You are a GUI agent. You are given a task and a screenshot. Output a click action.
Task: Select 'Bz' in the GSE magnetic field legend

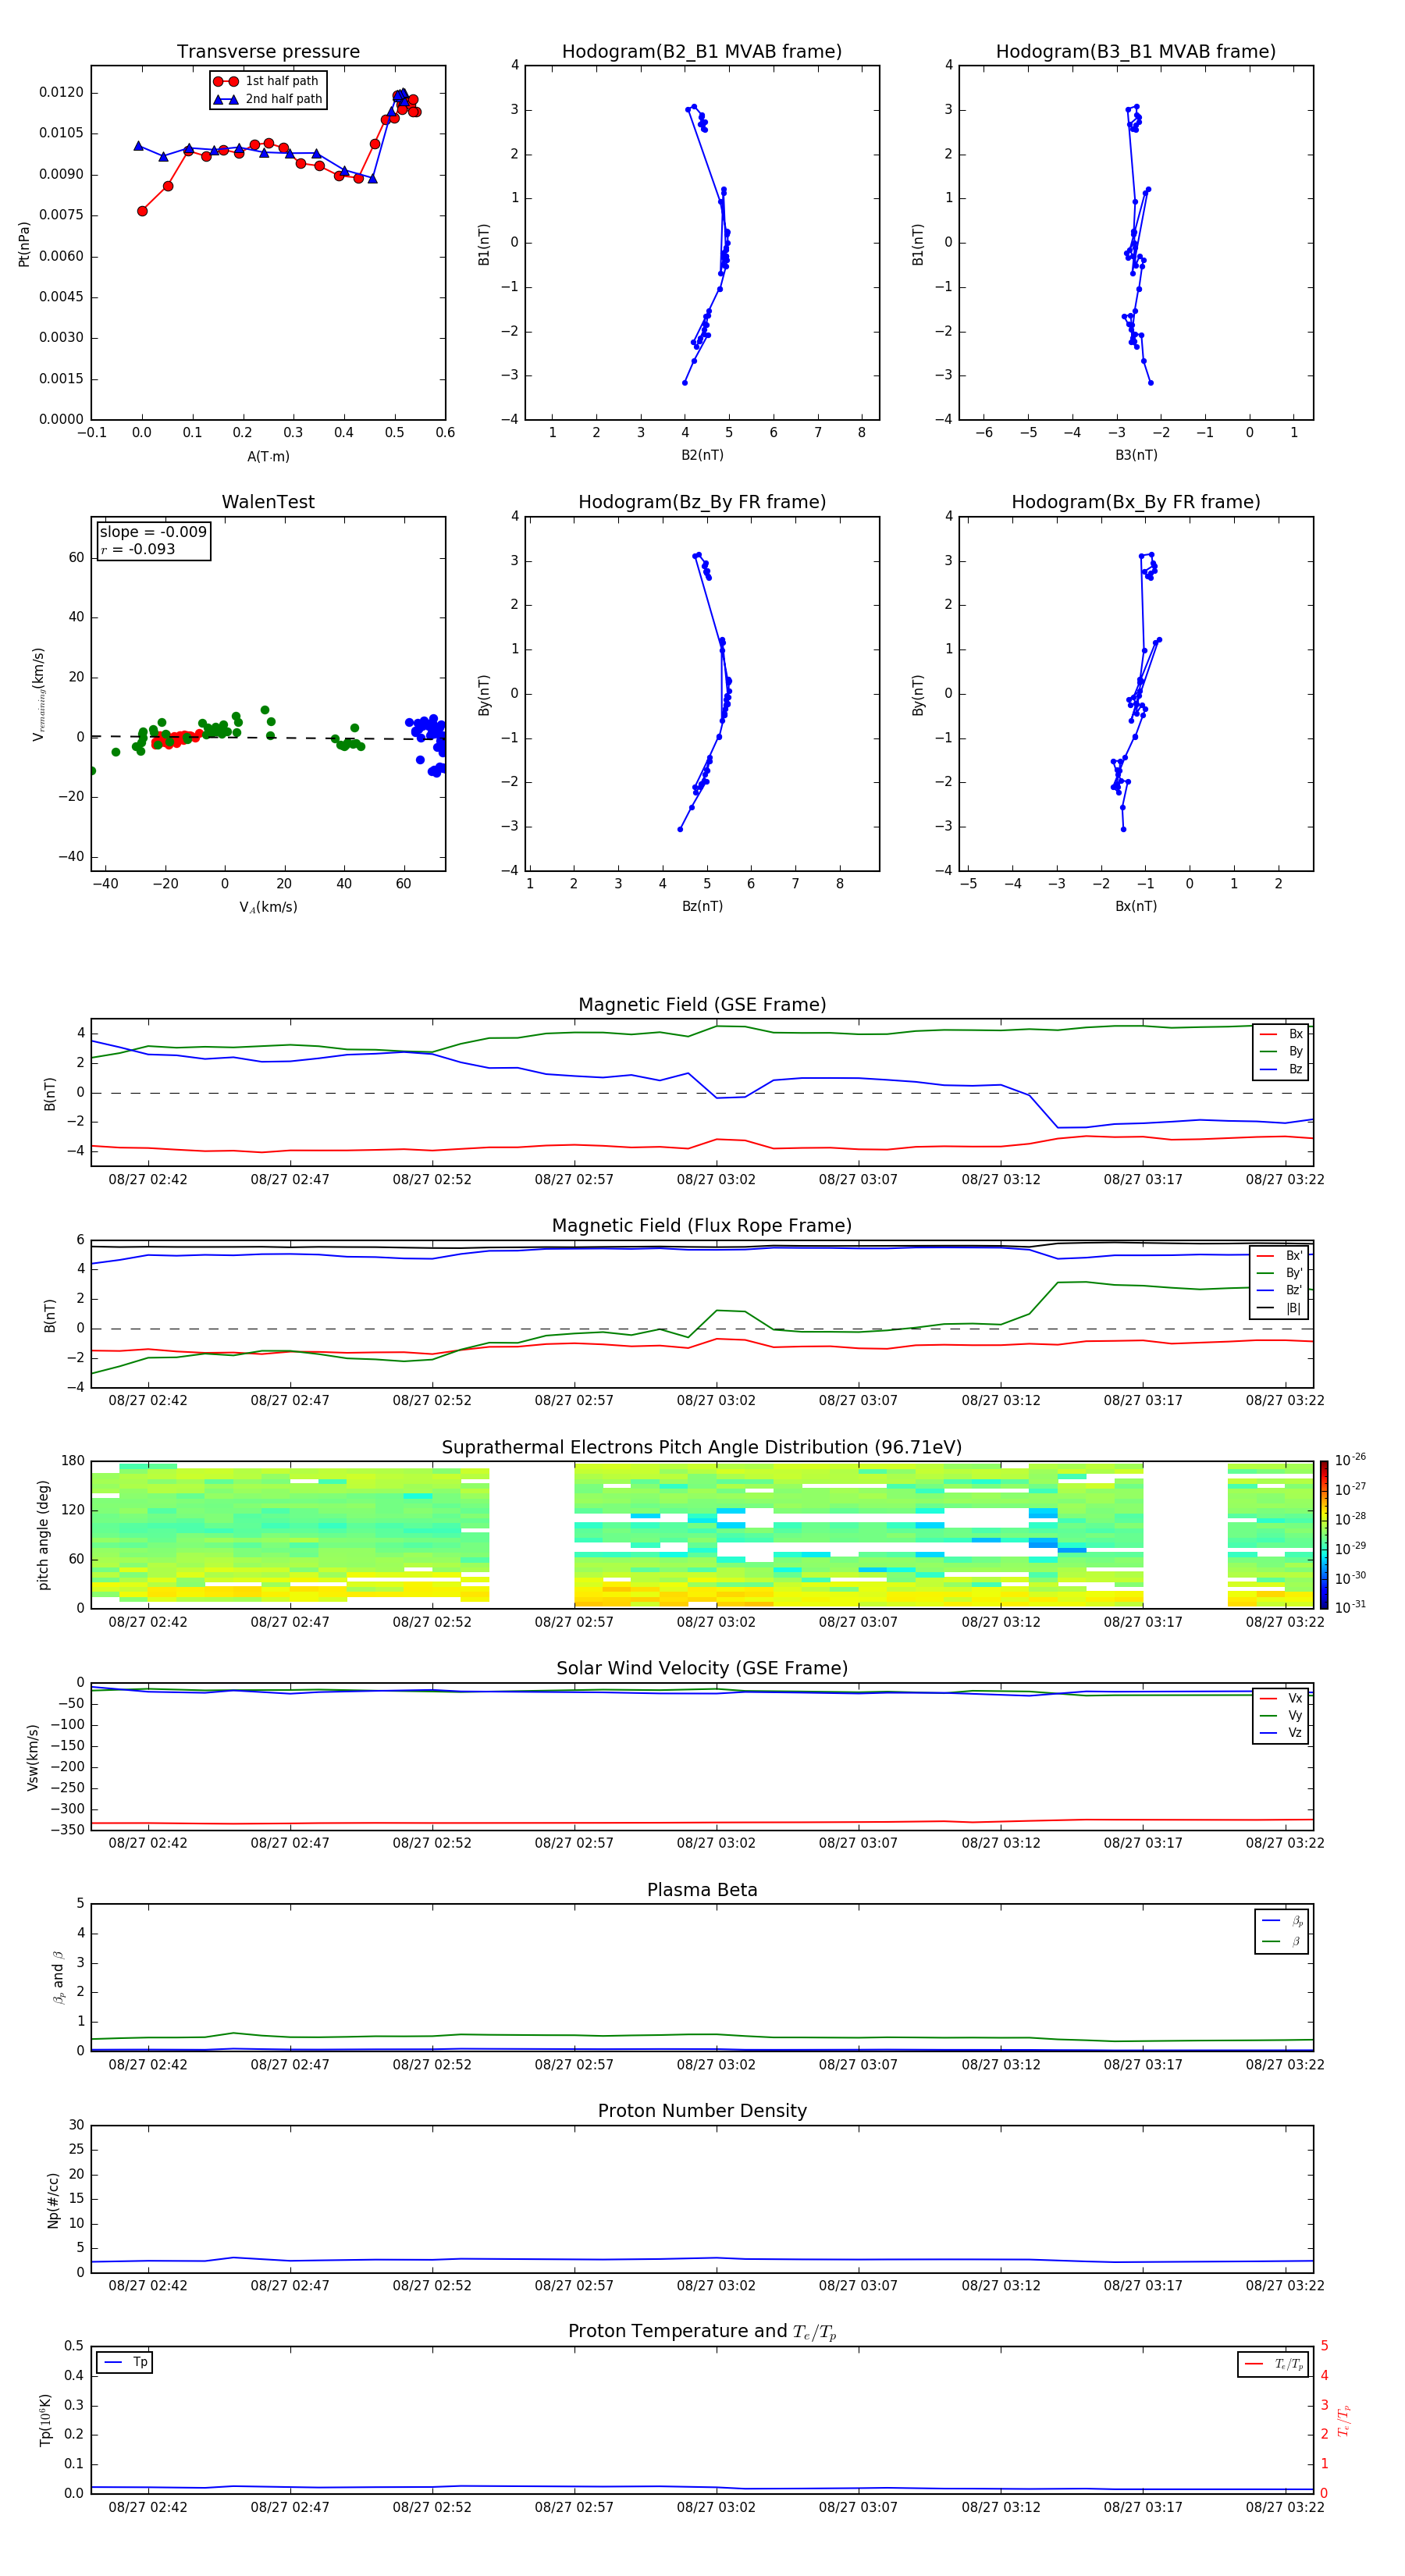click(x=1281, y=1070)
